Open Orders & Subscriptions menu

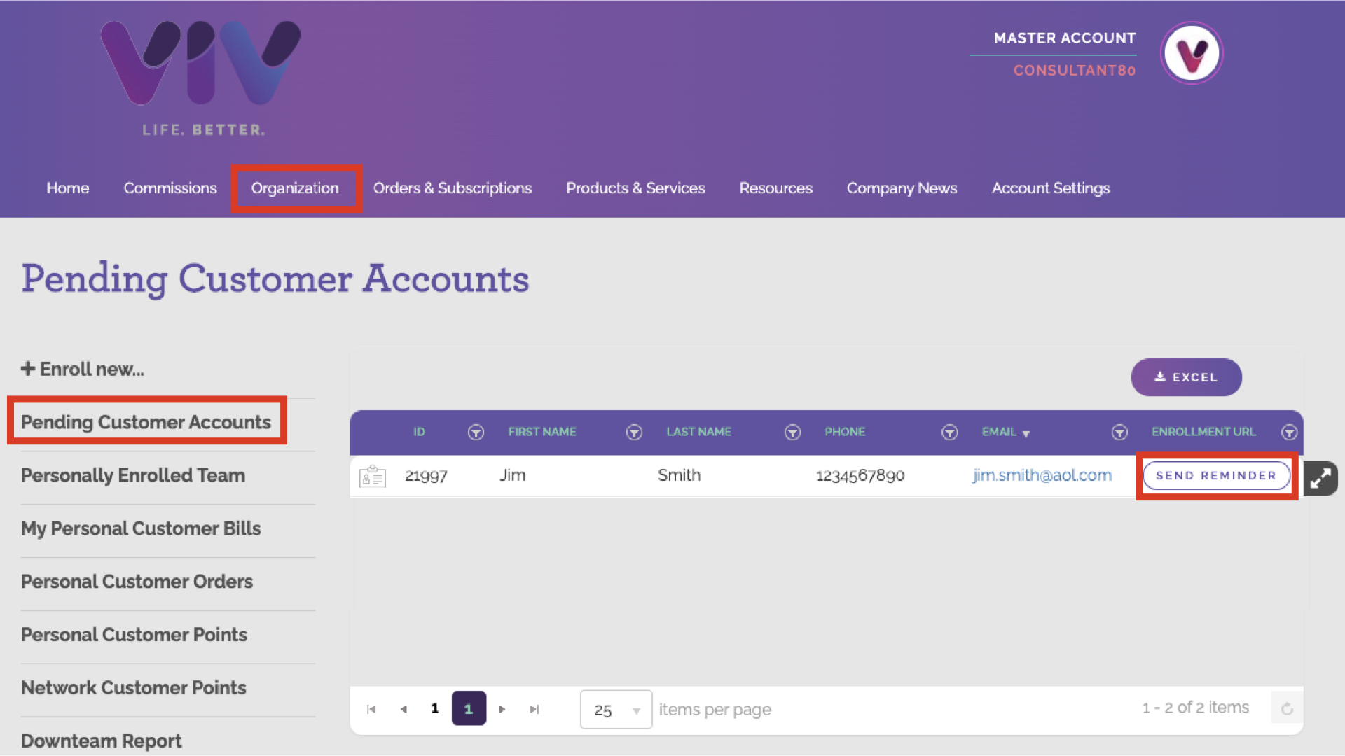(x=453, y=188)
